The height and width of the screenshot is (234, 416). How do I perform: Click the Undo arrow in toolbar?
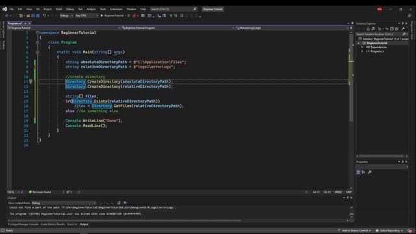[x=44, y=16]
